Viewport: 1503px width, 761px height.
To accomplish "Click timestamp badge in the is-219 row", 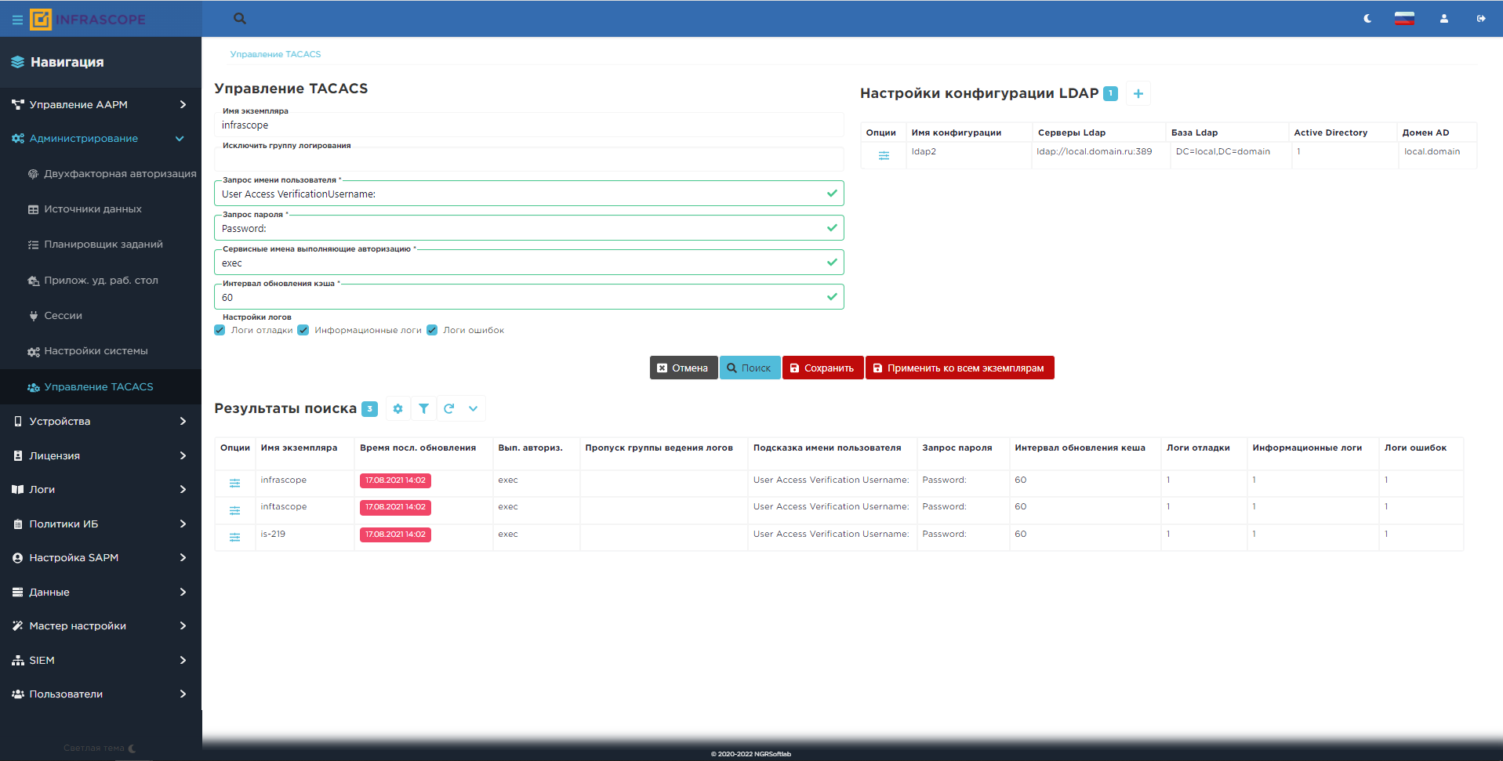I will [395, 535].
